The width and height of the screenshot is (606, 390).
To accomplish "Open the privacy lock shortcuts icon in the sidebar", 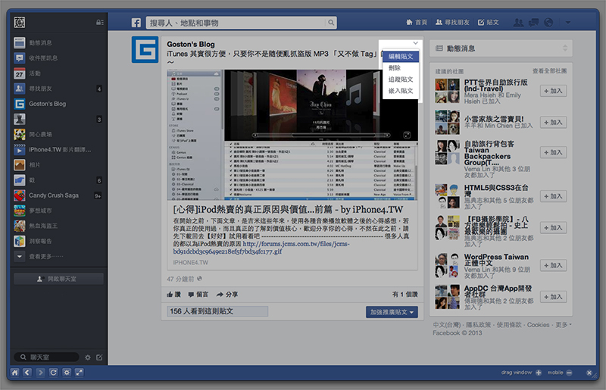I will click(99, 23).
